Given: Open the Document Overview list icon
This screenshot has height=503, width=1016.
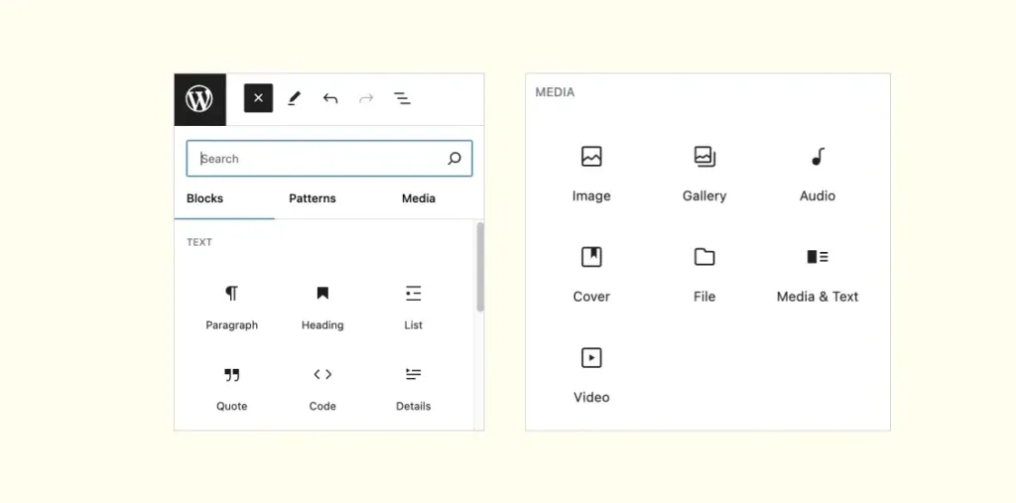Looking at the screenshot, I should 403,98.
